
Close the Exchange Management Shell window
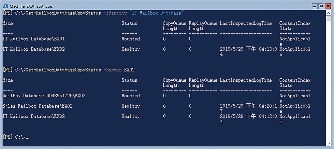[327, 6]
